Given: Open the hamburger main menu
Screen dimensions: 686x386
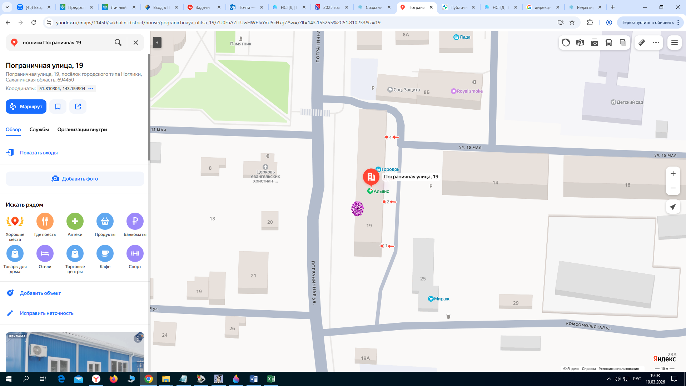Looking at the screenshot, I should click(x=675, y=43).
